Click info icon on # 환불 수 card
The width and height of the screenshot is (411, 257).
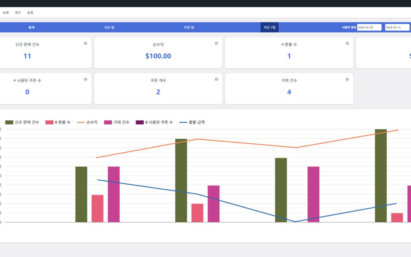coord(347,43)
